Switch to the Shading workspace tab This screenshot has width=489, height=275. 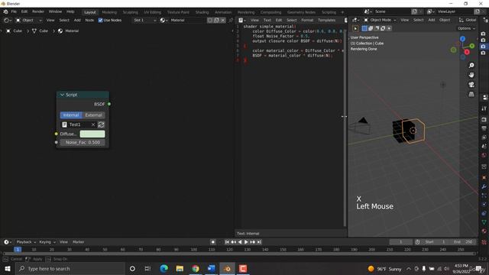point(202,12)
